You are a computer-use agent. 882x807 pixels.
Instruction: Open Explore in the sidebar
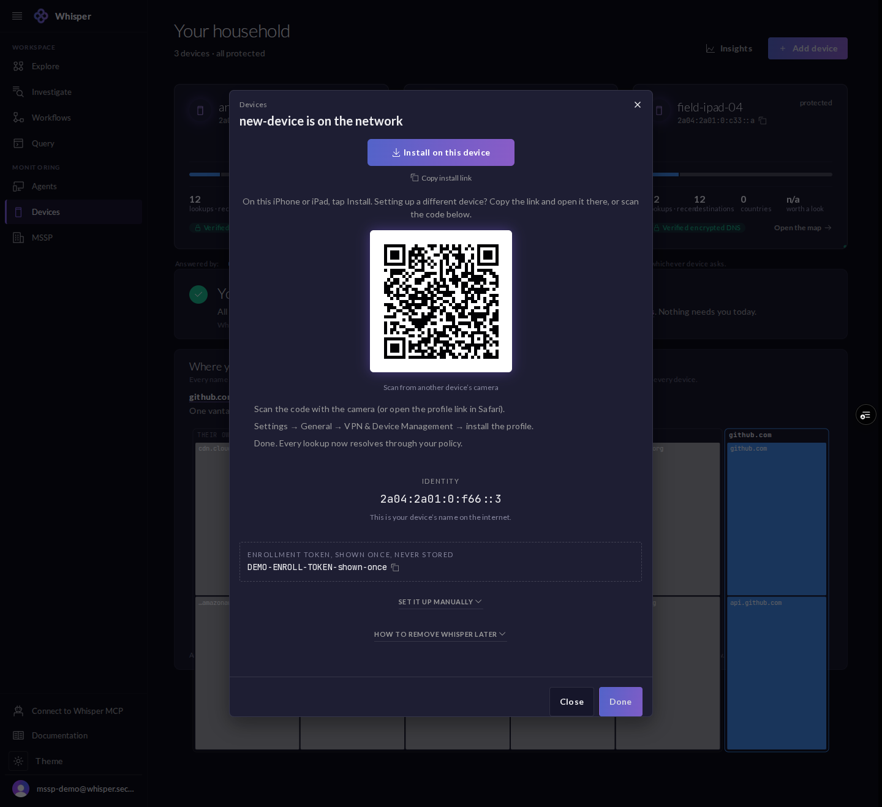pyautogui.click(x=73, y=66)
